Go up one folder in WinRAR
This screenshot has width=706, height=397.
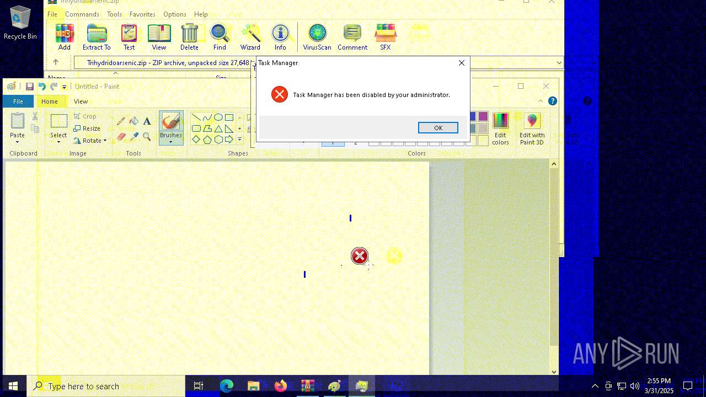pyautogui.click(x=56, y=62)
